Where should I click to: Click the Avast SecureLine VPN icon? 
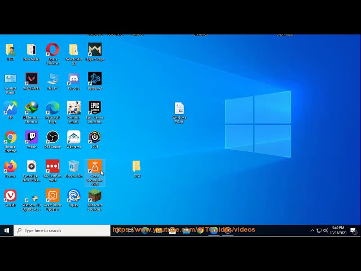point(95,168)
